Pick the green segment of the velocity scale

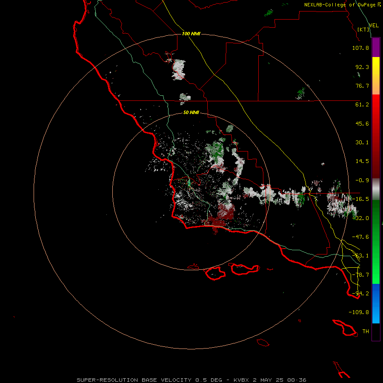point(376,242)
